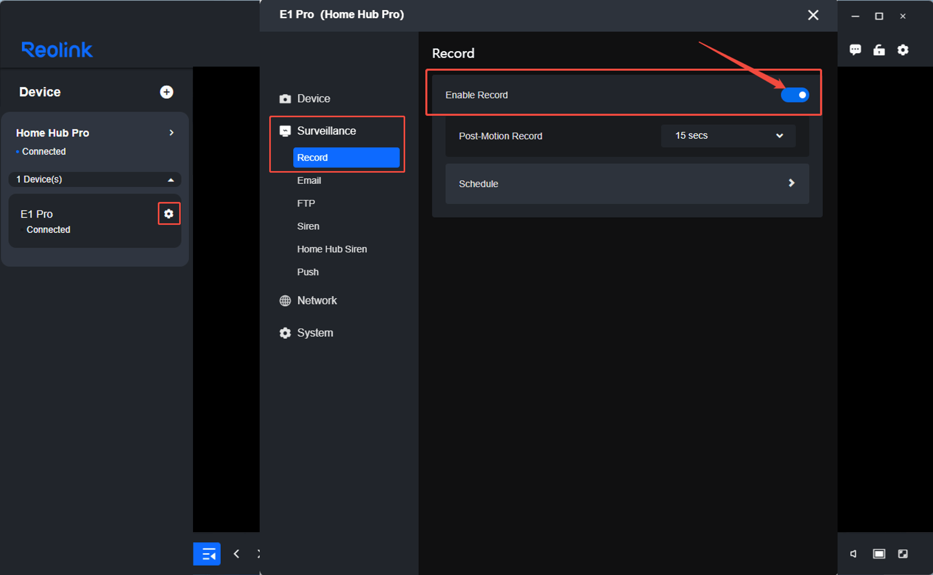
Task: Collapse the device sidebar panel
Action: click(207, 554)
